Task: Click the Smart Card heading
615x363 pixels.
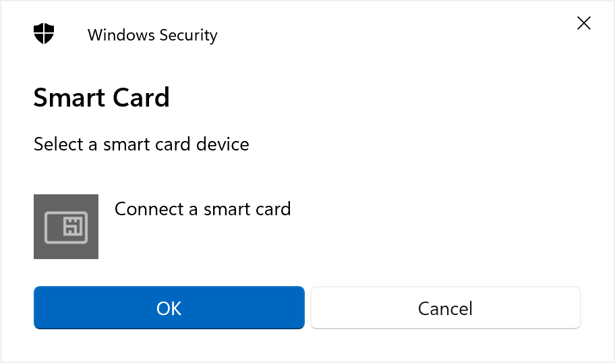Action: (x=102, y=97)
